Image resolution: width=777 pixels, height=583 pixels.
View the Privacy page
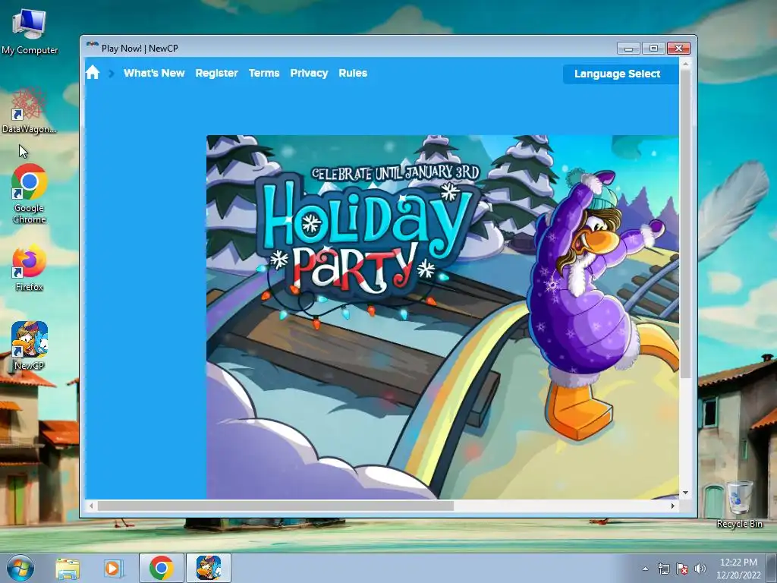click(x=310, y=73)
